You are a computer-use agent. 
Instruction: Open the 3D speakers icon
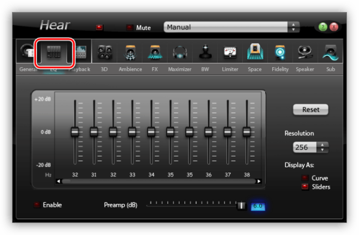(x=105, y=52)
